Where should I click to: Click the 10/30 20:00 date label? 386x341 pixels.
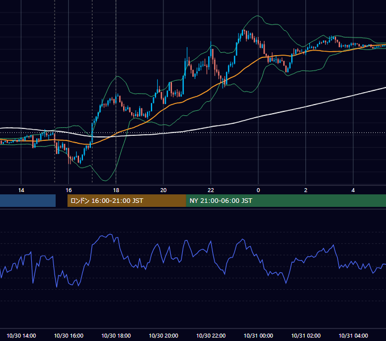(163, 335)
